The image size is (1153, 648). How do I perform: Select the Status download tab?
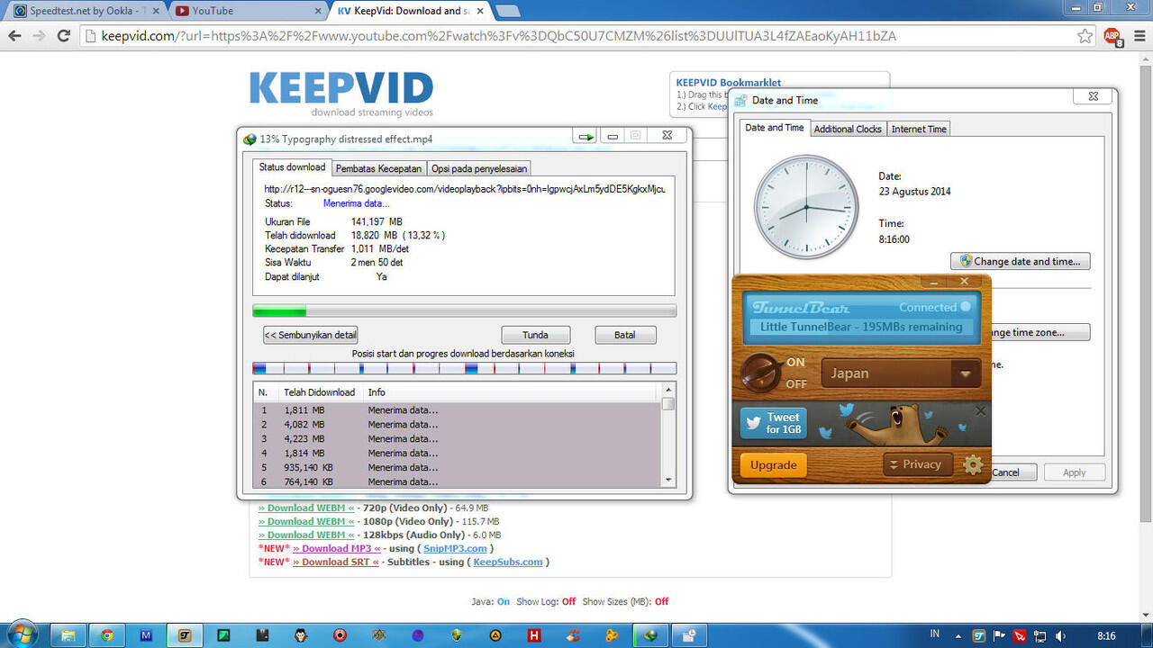pyautogui.click(x=292, y=167)
